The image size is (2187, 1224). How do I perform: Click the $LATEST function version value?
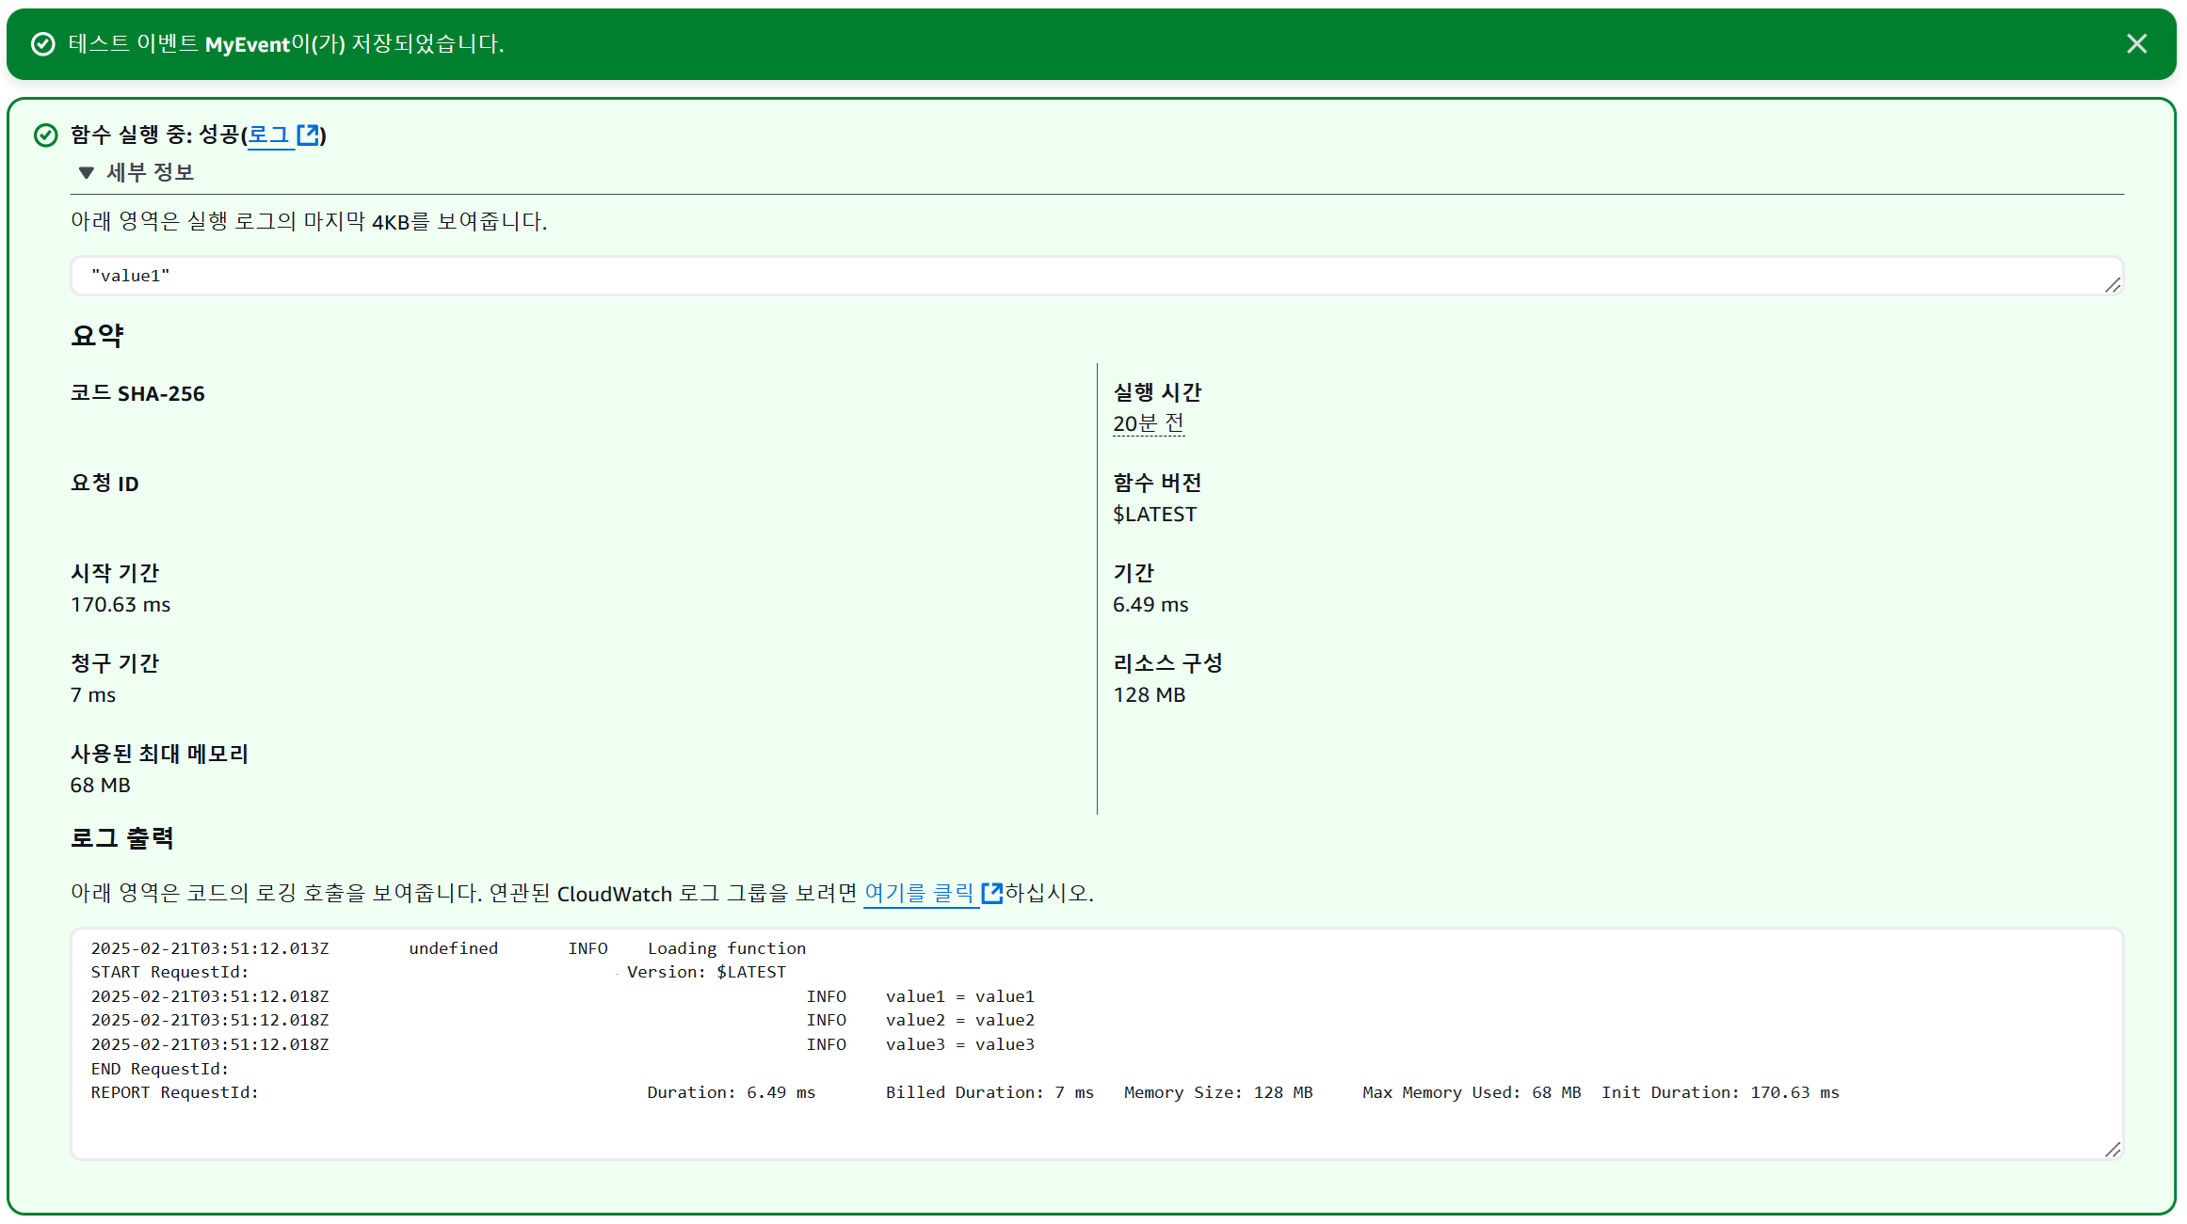1154,515
